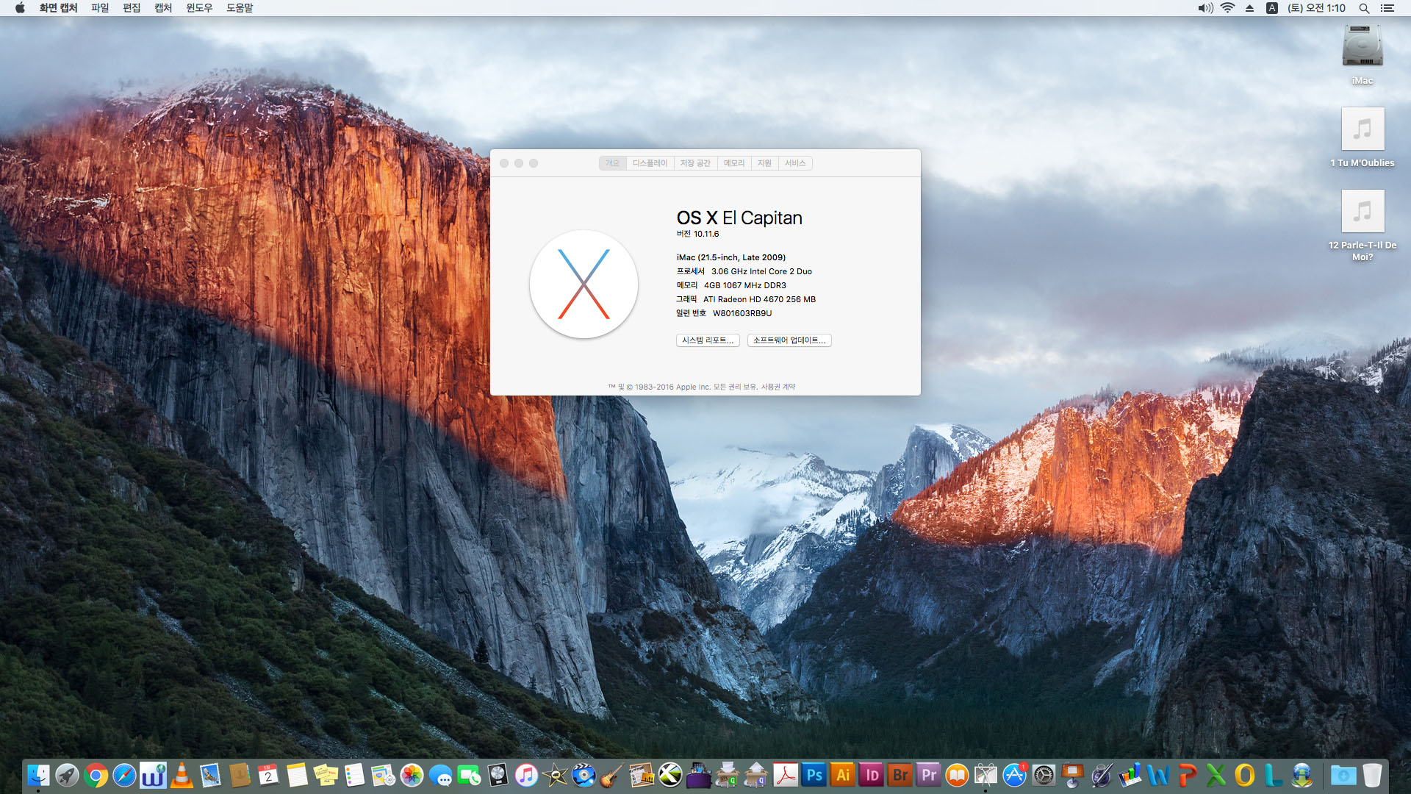
Task: Launch Google Chrome from the Dock
Action: click(96, 775)
